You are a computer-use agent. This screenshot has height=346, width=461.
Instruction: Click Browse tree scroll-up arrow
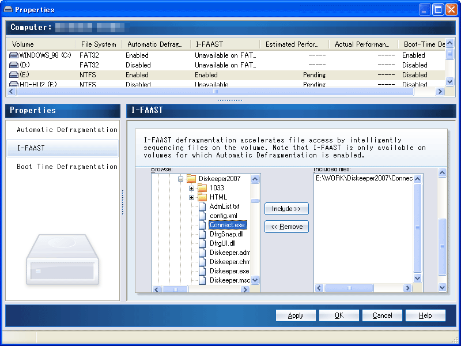click(255, 179)
